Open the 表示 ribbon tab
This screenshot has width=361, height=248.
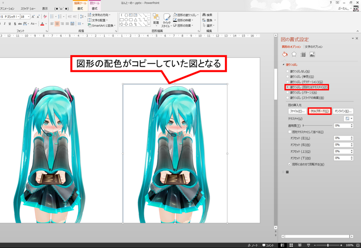[45, 8]
